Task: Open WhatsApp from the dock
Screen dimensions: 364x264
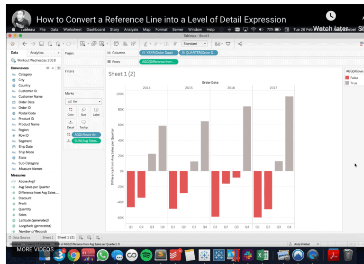Action: [x=102, y=255]
